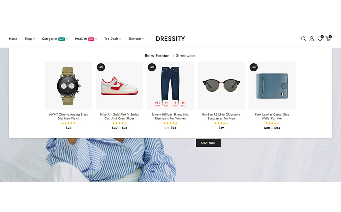The width and height of the screenshot is (341, 212).
Task: Switch to the Streetwear tab
Action: pyautogui.click(x=186, y=55)
